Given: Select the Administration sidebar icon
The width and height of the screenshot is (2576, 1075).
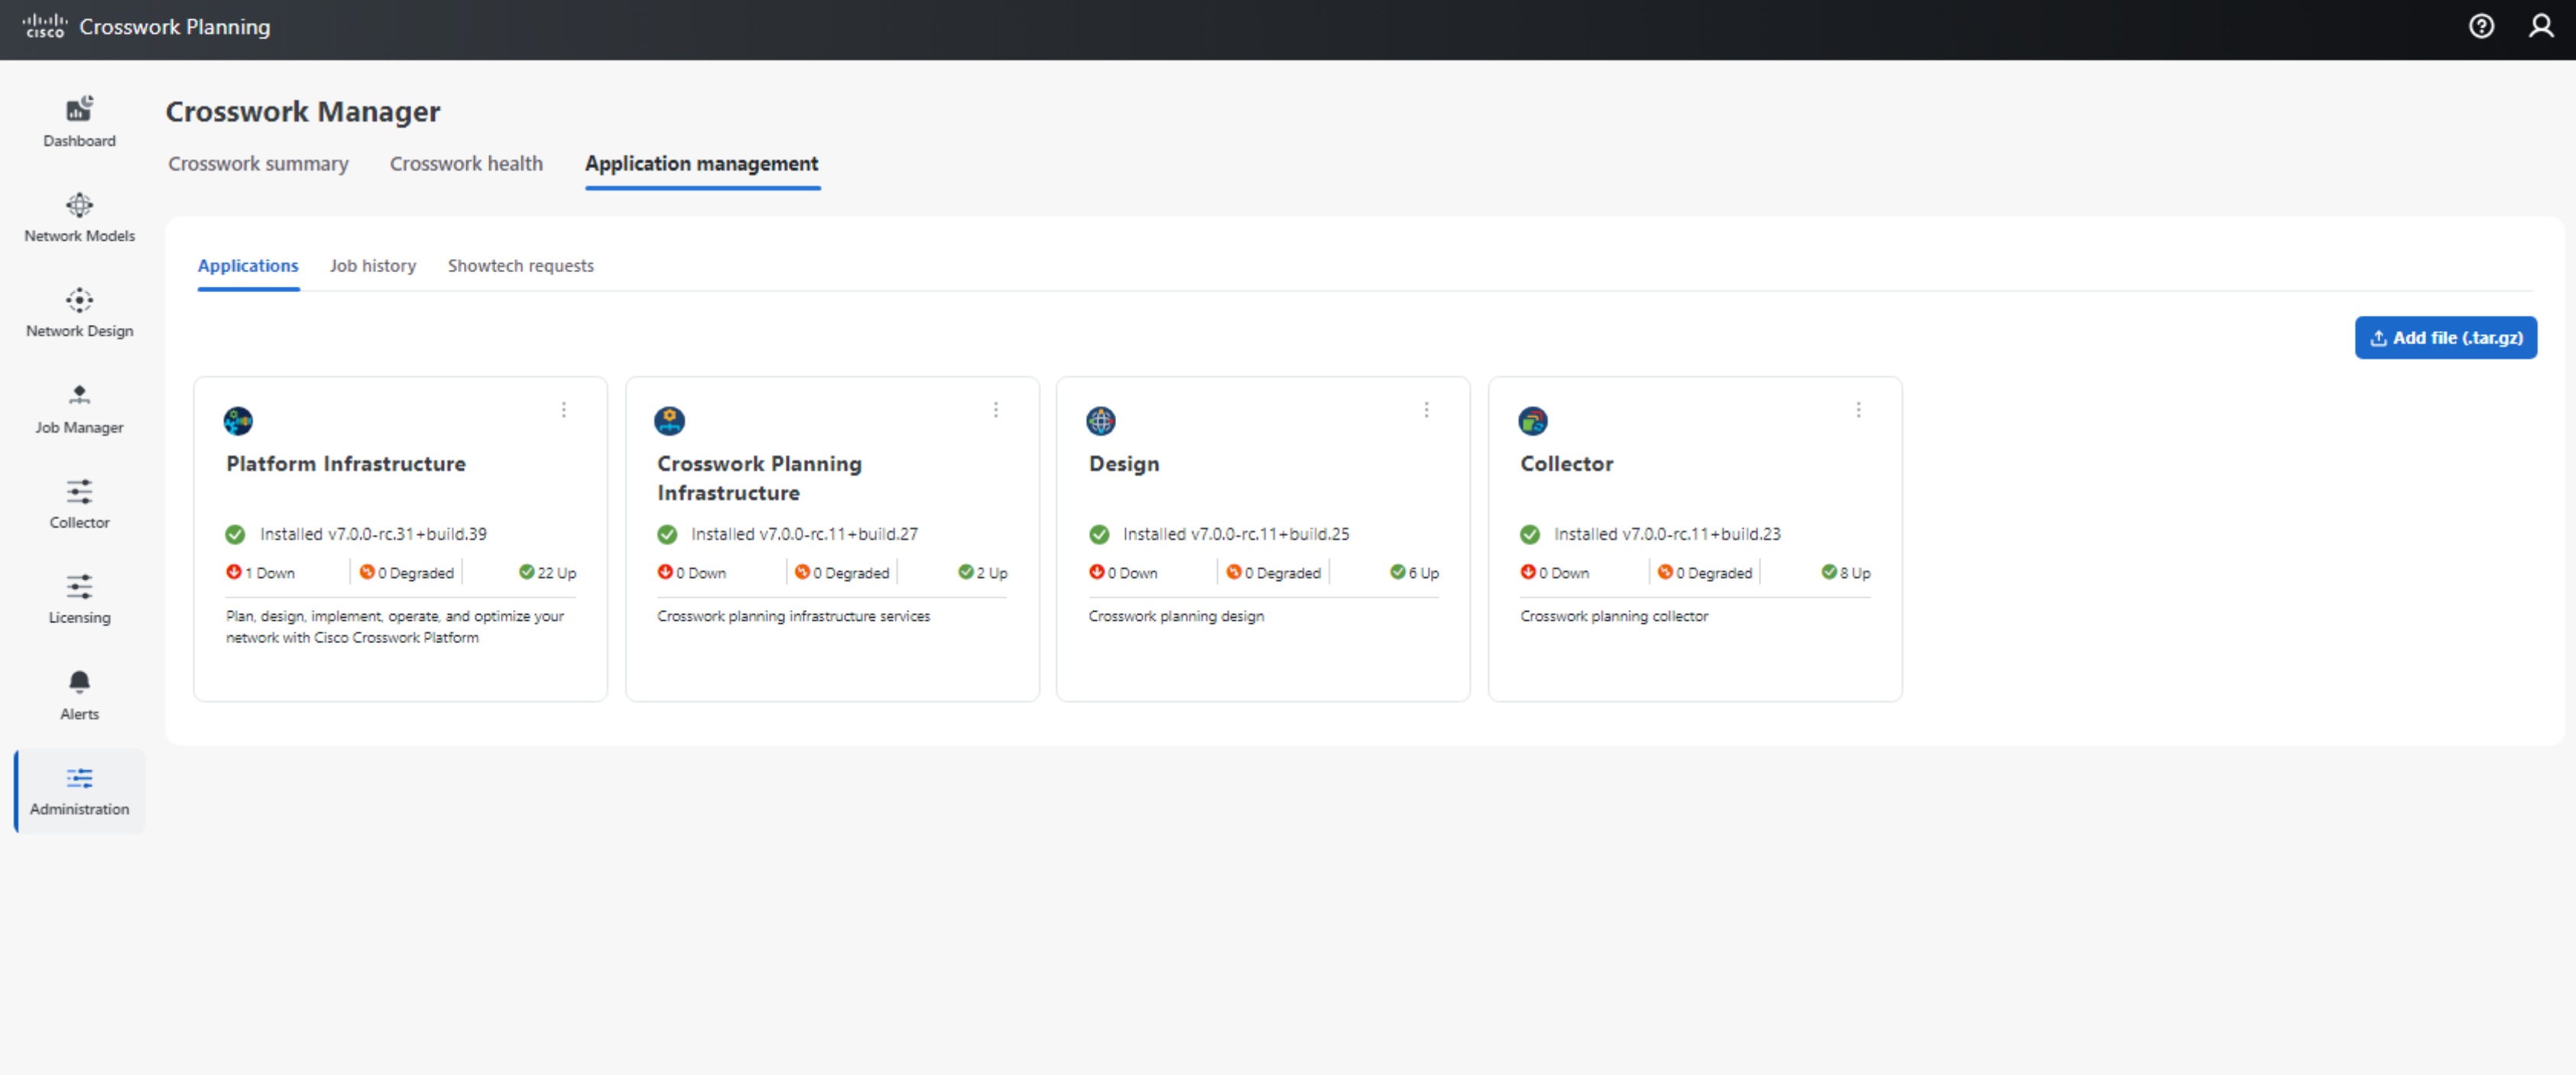Looking at the screenshot, I should (x=79, y=778).
